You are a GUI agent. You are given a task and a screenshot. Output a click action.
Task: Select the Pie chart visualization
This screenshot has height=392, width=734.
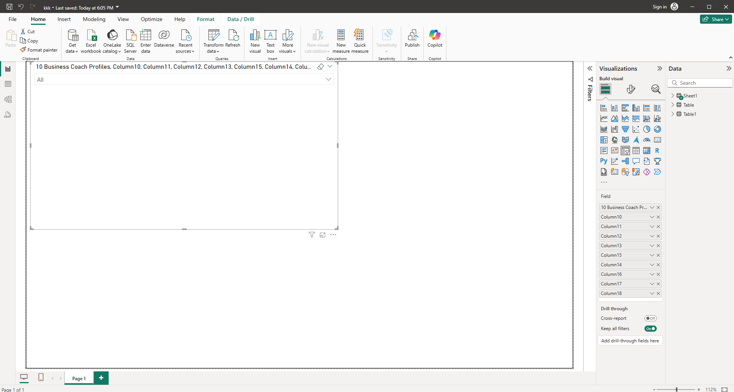click(x=646, y=129)
